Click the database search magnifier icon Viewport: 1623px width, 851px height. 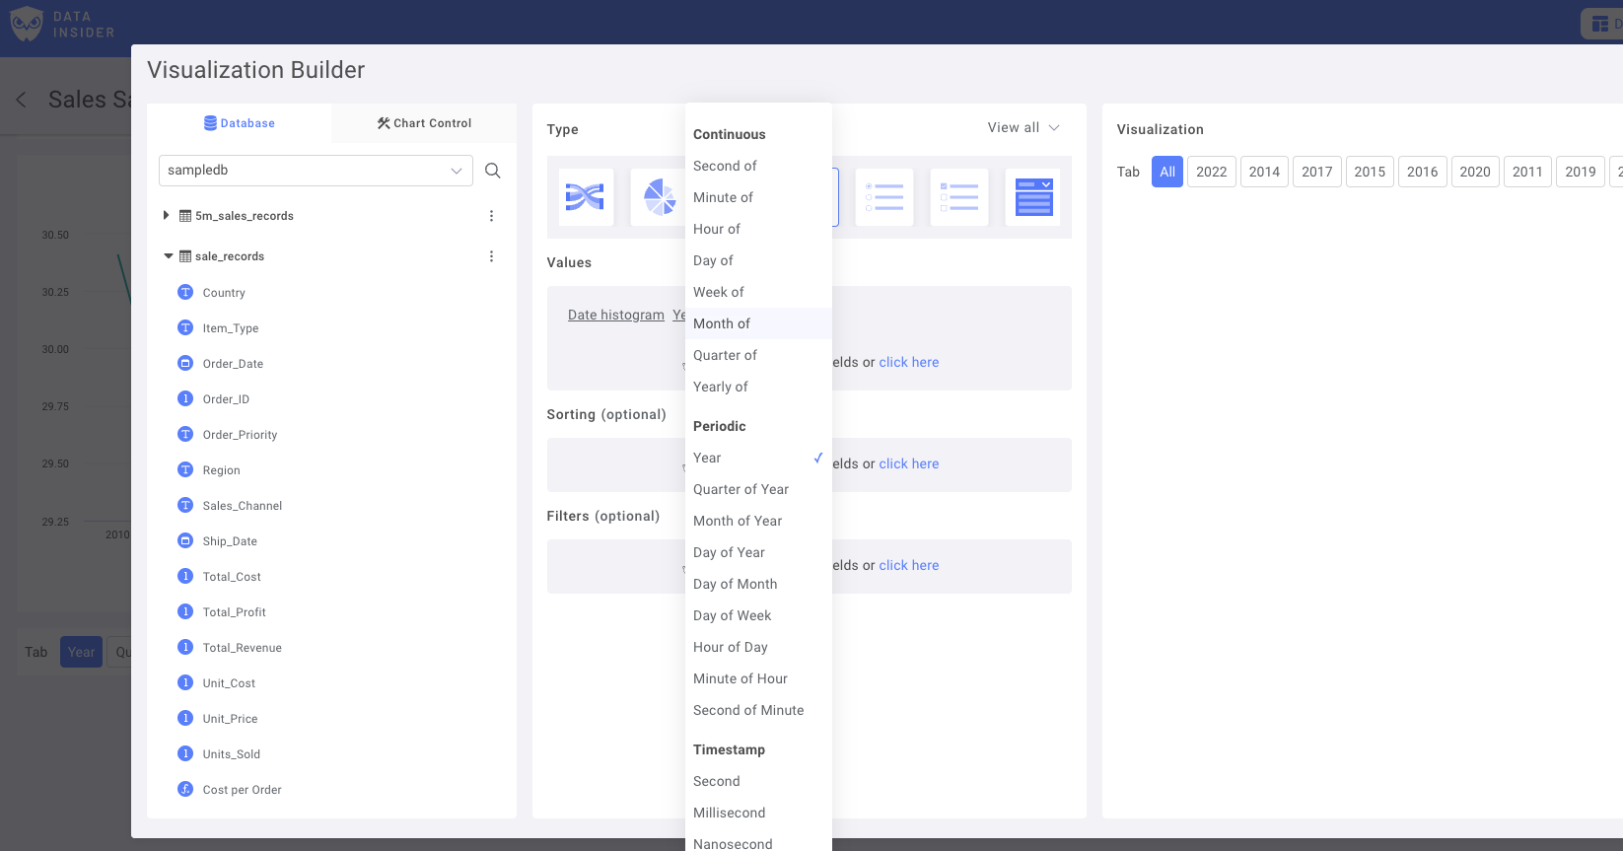pyautogui.click(x=493, y=171)
